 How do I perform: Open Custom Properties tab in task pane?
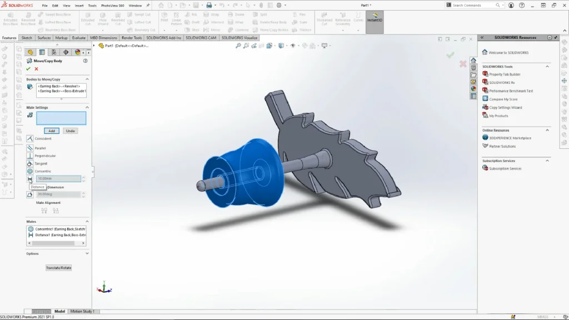pyautogui.click(x=473, y=96)
